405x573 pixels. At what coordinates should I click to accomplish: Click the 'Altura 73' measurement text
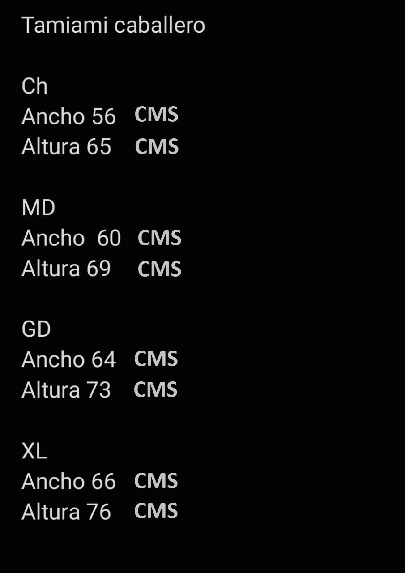[x=66, y=390]
